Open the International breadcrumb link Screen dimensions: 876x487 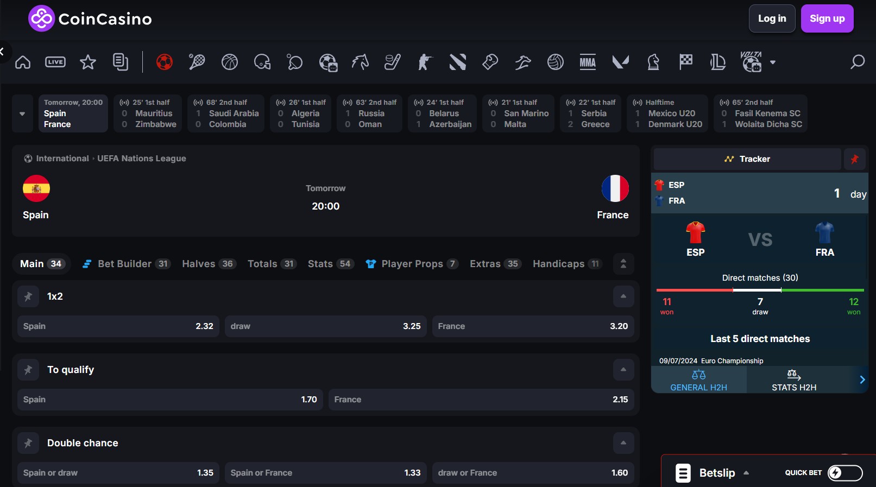(x=62, y=159)
